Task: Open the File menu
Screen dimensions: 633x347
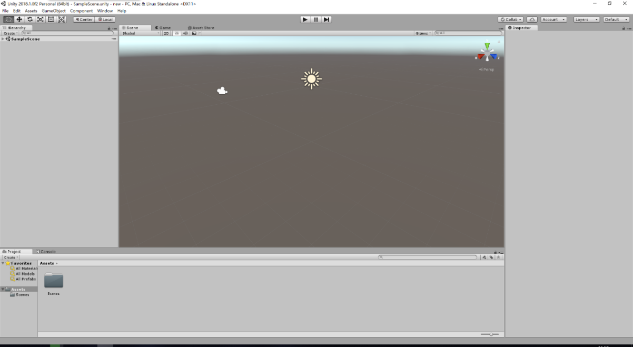Action: click(5, 11)
